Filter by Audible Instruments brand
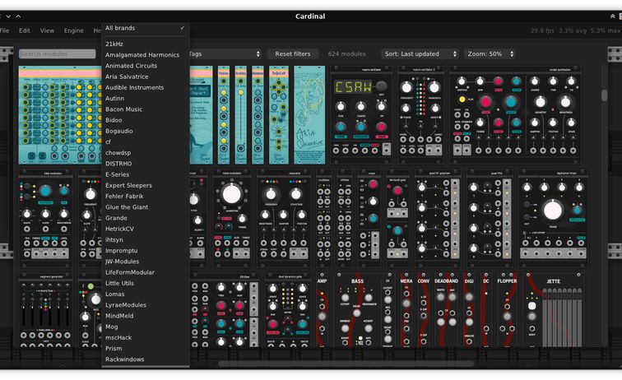This screenshot has height=380, width=622. pos(135,87)
